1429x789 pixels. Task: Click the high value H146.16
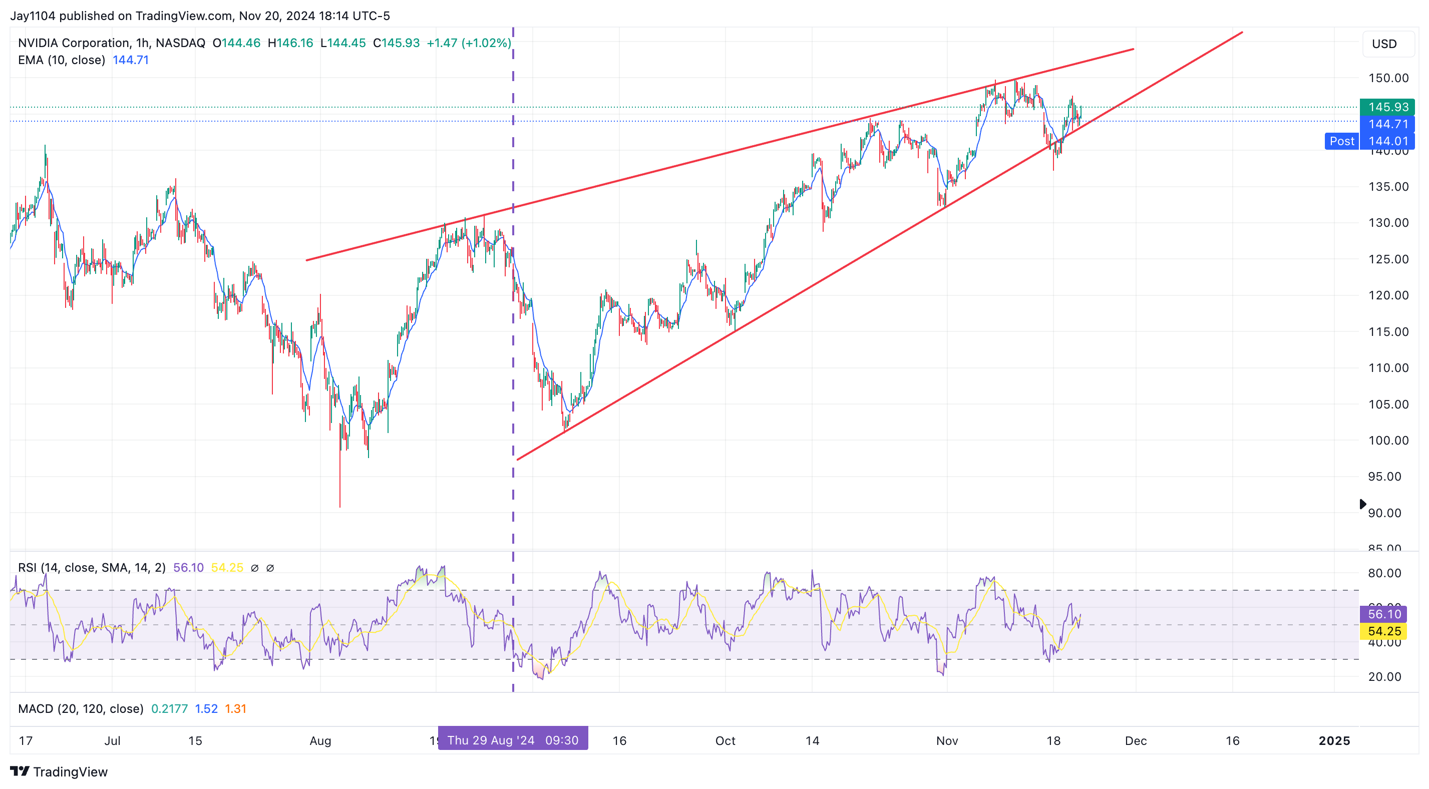[290, 43]
